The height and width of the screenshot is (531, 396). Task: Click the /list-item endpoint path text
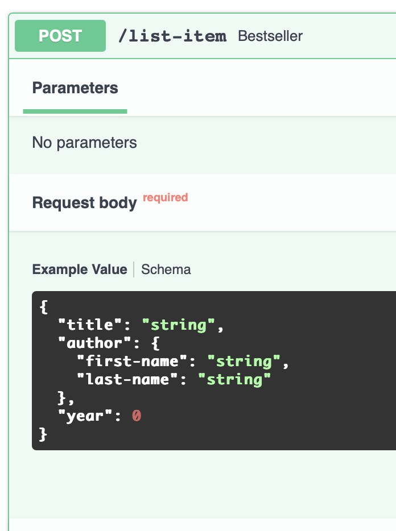coord(171,35)
